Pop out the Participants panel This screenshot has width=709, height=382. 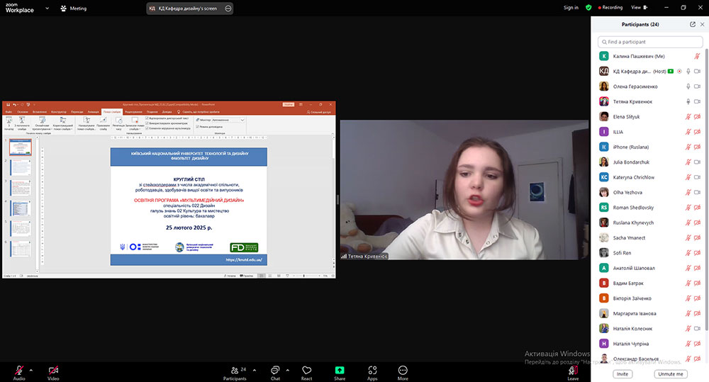point(692,24)
